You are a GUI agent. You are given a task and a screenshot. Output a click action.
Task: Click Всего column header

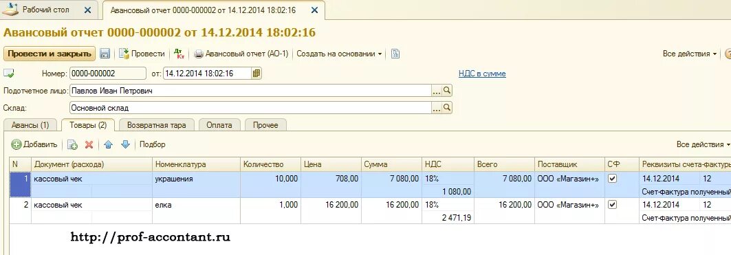(504, 164)
